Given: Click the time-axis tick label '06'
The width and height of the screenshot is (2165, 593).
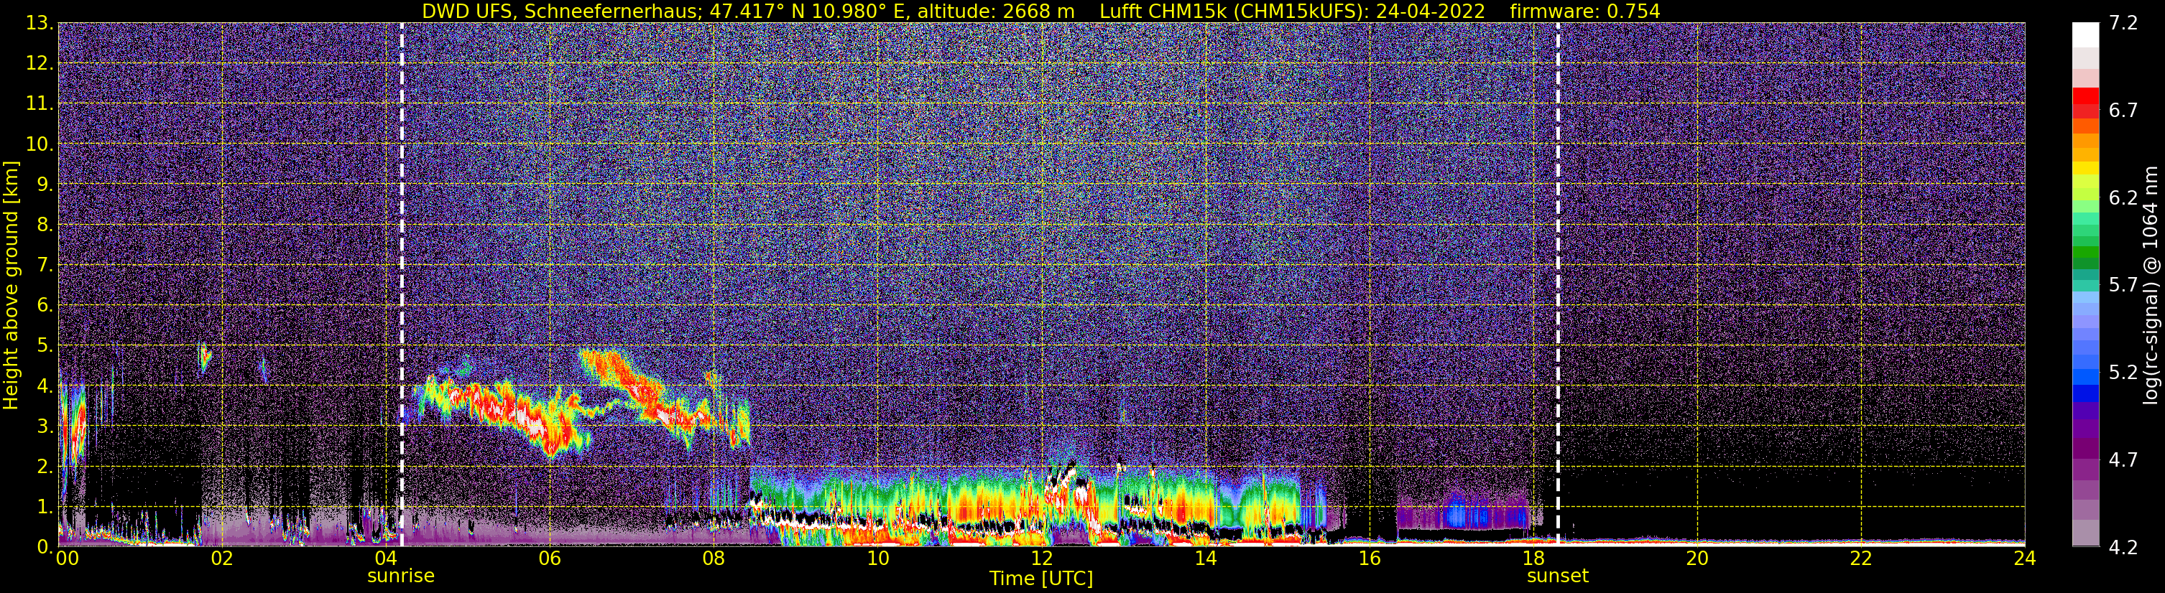Looking at the screenshot, I should coord(550,559).
